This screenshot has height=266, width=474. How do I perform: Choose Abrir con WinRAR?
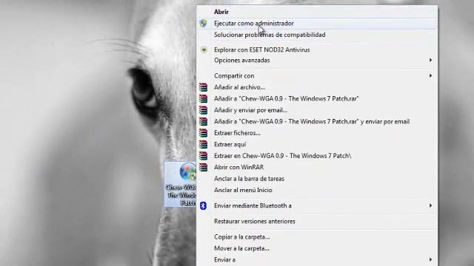click(238, 167)
